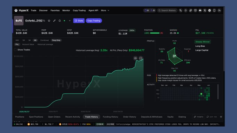Select the PnL chart type

point(17,44)
